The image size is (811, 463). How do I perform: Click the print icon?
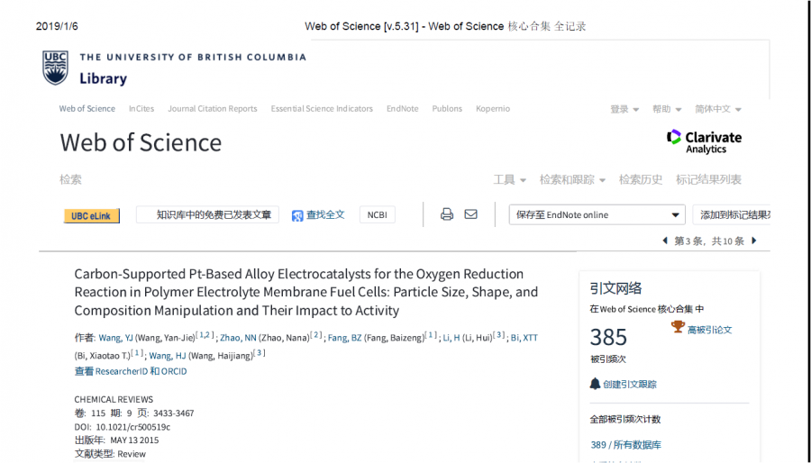446,214
